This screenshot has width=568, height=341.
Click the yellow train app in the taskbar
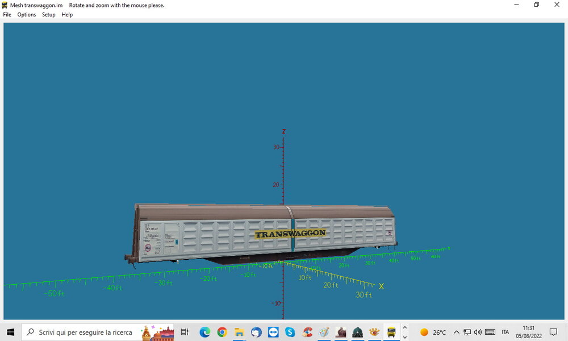coord(391,332)
